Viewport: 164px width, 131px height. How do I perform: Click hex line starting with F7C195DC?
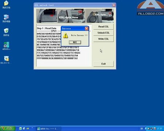point(58,53)
